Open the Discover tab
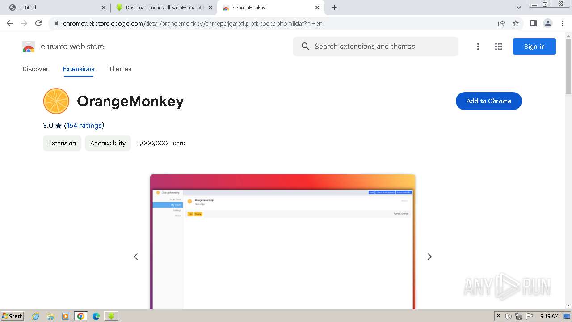 pyautogui.click(x=35, y=69)
